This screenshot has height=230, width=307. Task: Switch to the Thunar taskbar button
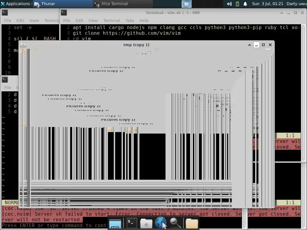point(62,4)
